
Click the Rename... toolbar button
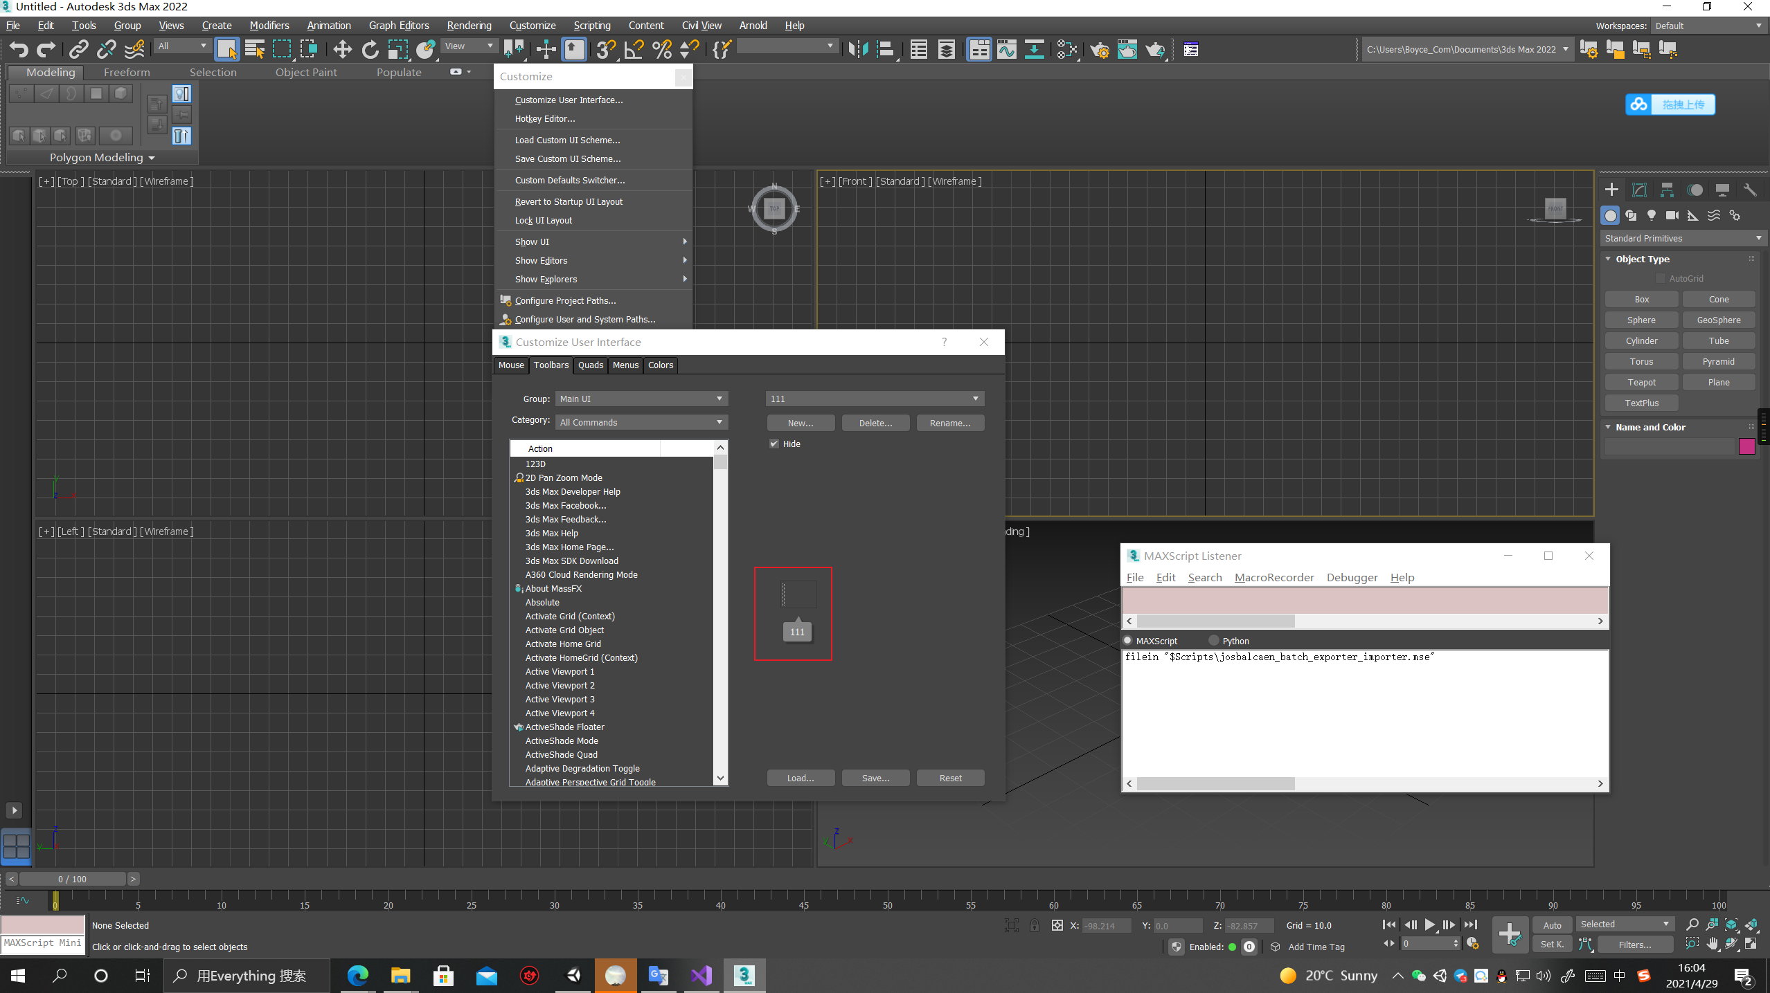point(950,423)
